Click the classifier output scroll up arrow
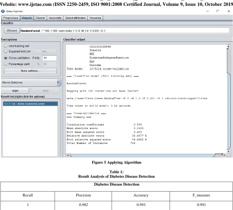233x210 pixels. pyautogui.click(x=228, y=47)
